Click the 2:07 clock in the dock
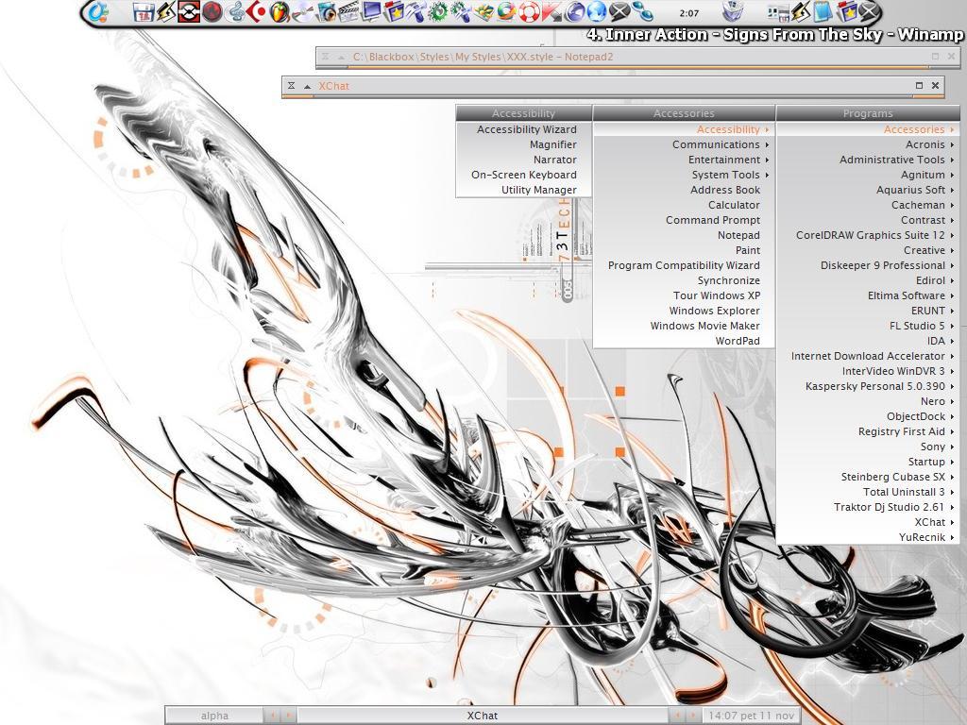The image size is (967, 725). pos(688,13)
